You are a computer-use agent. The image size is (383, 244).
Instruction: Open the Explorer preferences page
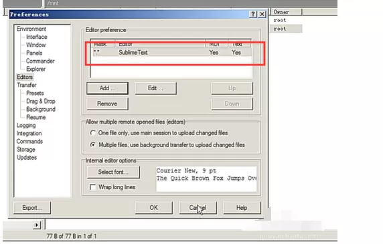coord(35,69)
